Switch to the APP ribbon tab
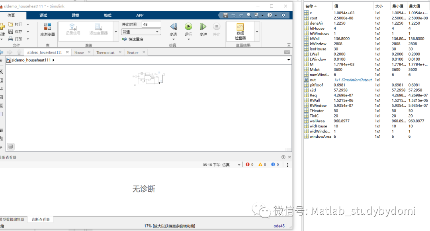The height and width of the screenshot is (231, 430). pyautogui.click(x=140, y=15)
